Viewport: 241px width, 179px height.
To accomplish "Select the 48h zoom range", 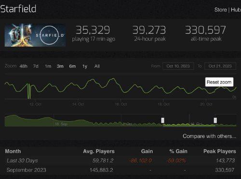I will (24, 66).
